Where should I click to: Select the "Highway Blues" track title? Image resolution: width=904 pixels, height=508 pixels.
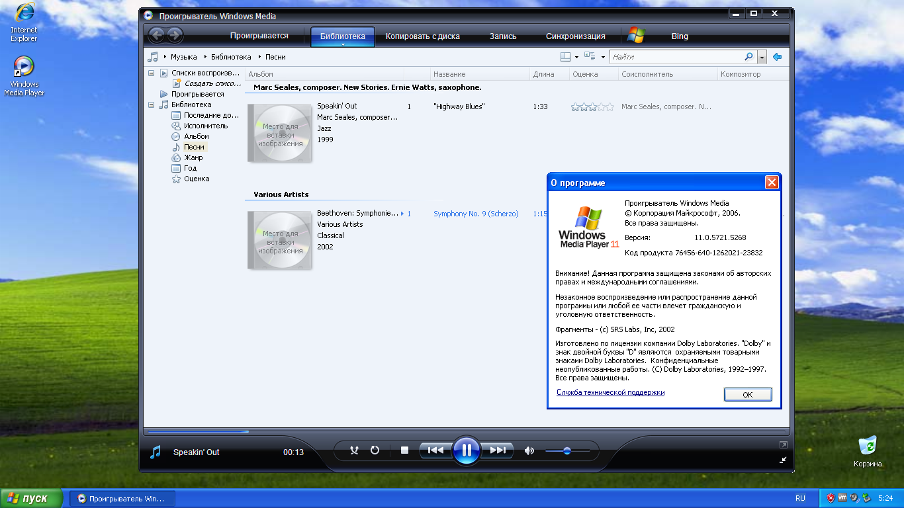459,106
